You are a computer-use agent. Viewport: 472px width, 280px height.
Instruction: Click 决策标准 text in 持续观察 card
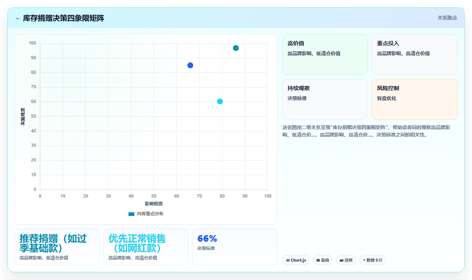point(297,99)
